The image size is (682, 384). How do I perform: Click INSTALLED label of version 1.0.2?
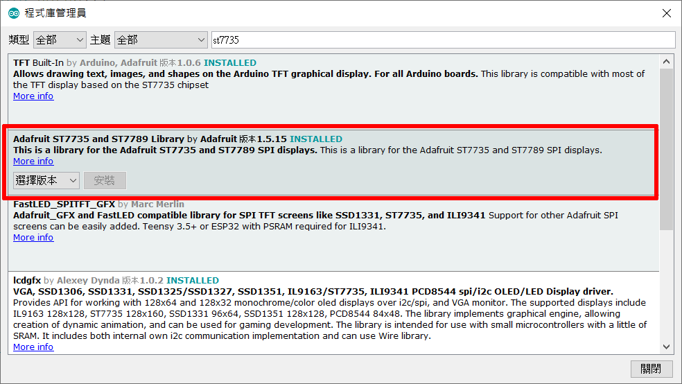tap(193, 281)
